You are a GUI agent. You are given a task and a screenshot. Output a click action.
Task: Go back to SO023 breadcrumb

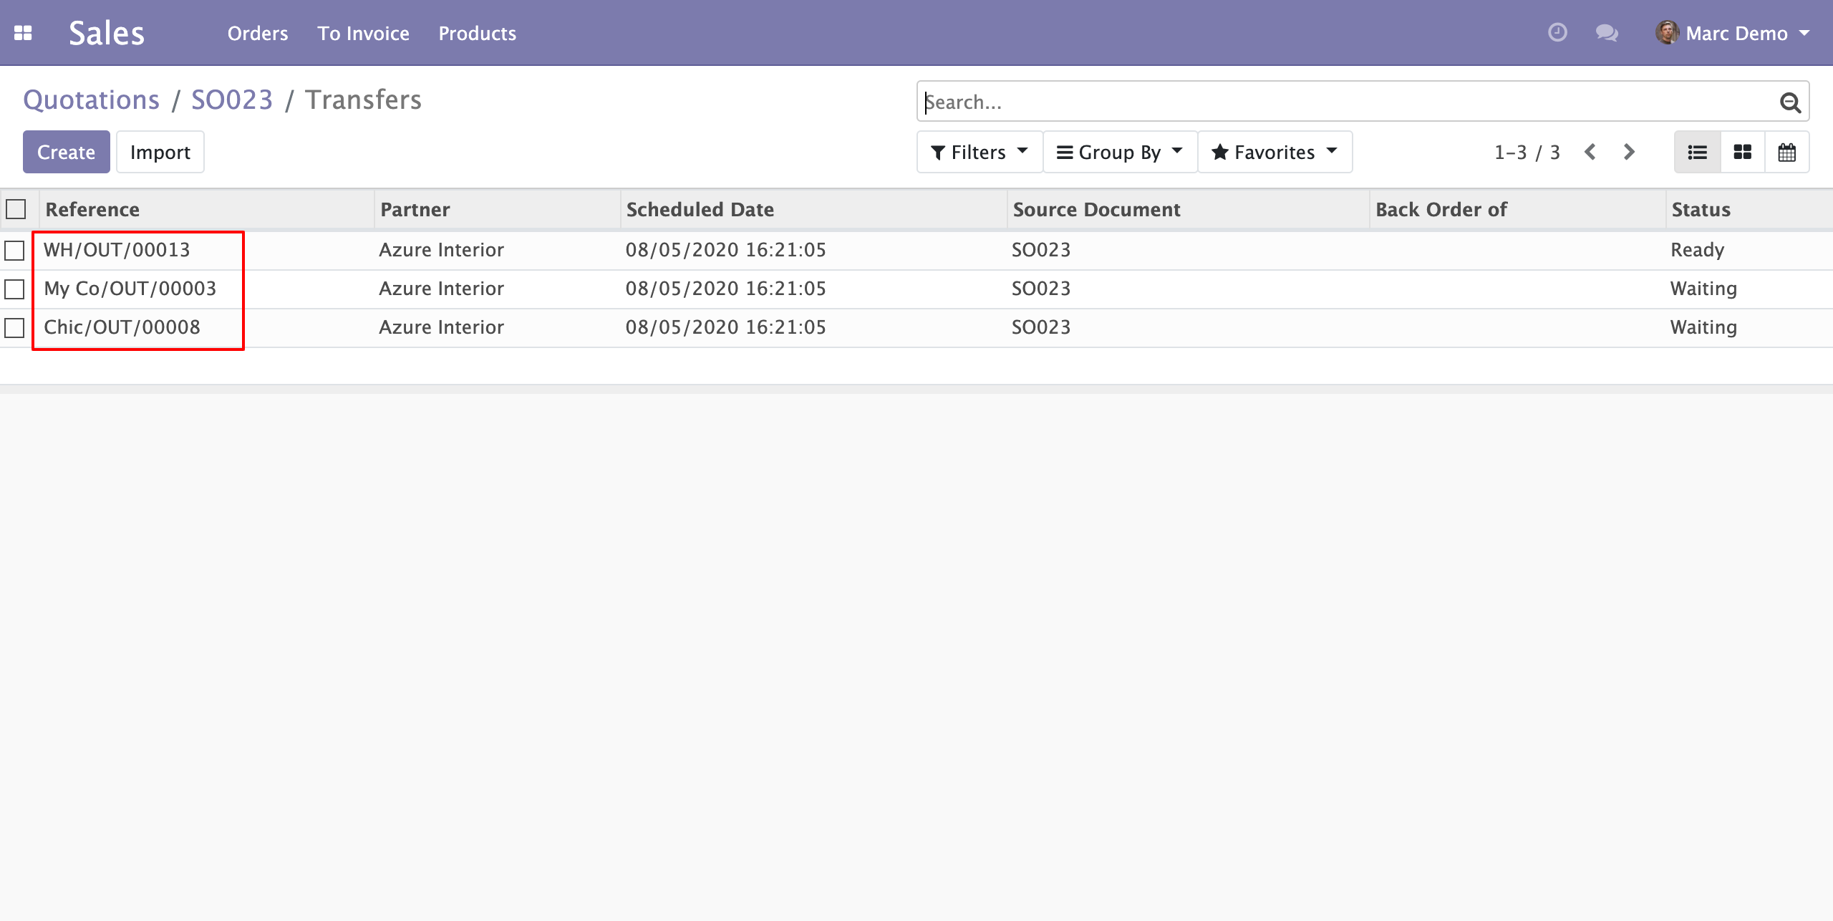coord(232,100)
